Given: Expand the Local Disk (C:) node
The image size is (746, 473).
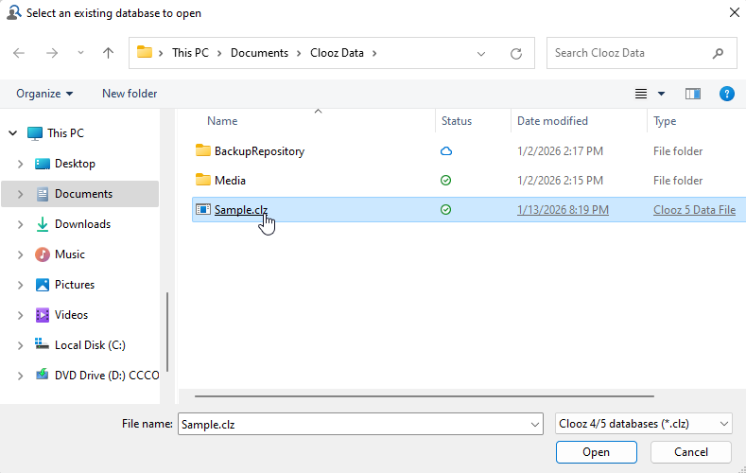Looking at the screenshot, I should [x=21, y=345].
